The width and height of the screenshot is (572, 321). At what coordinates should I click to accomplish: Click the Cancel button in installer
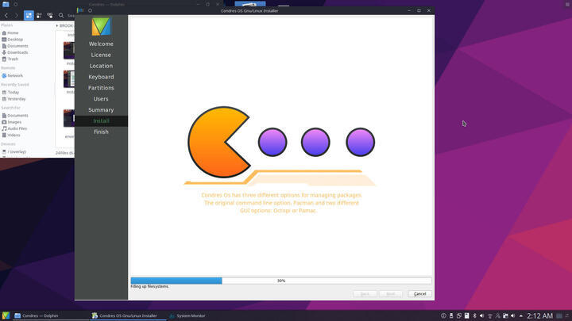pos(419,294)
